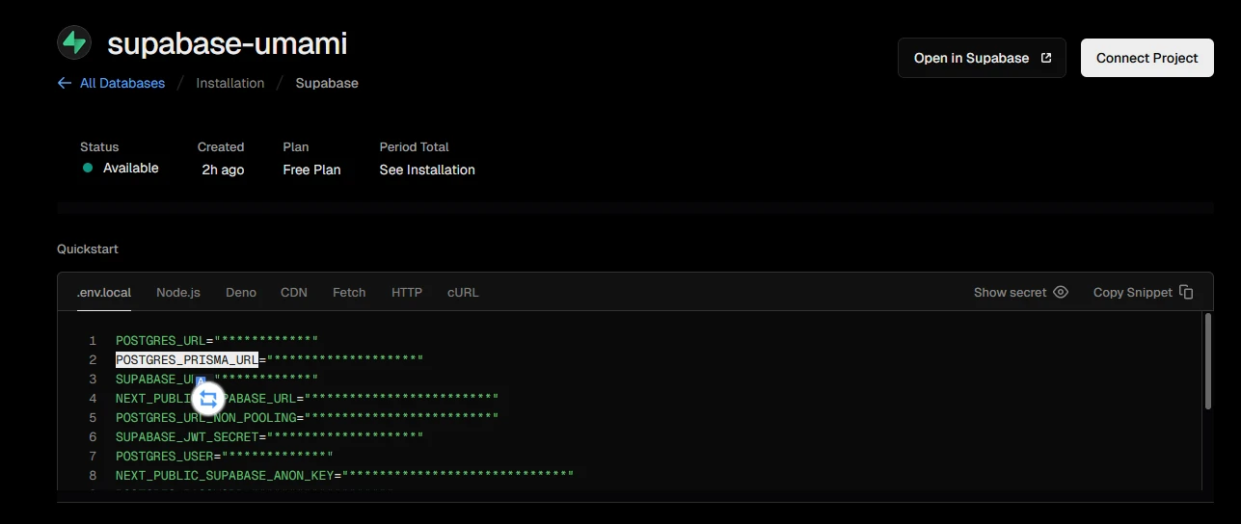
Task: Click the eye icon next to Show secret
Action: pos(1061,292)
